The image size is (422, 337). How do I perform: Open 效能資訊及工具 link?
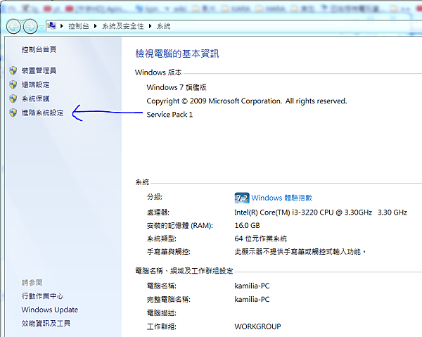[46, 323]
